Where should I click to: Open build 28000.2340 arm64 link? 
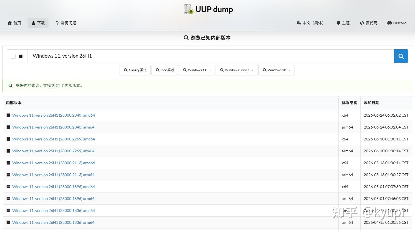pyautogui.click(x=53, y=127)
